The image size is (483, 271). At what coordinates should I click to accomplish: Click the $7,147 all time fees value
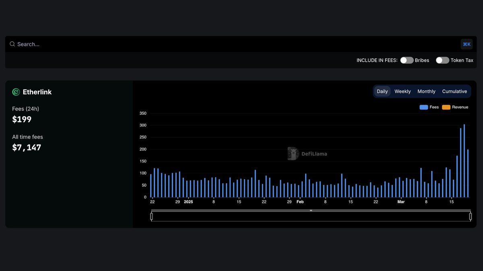tap(27, 147)
